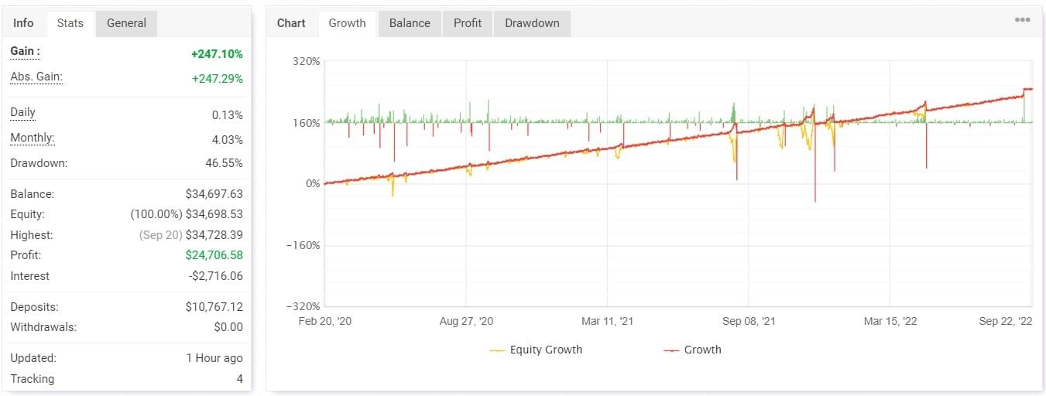This screenshot has width=1046, height=396.
Task: Click the Tracking label
Action: [32, 379]
